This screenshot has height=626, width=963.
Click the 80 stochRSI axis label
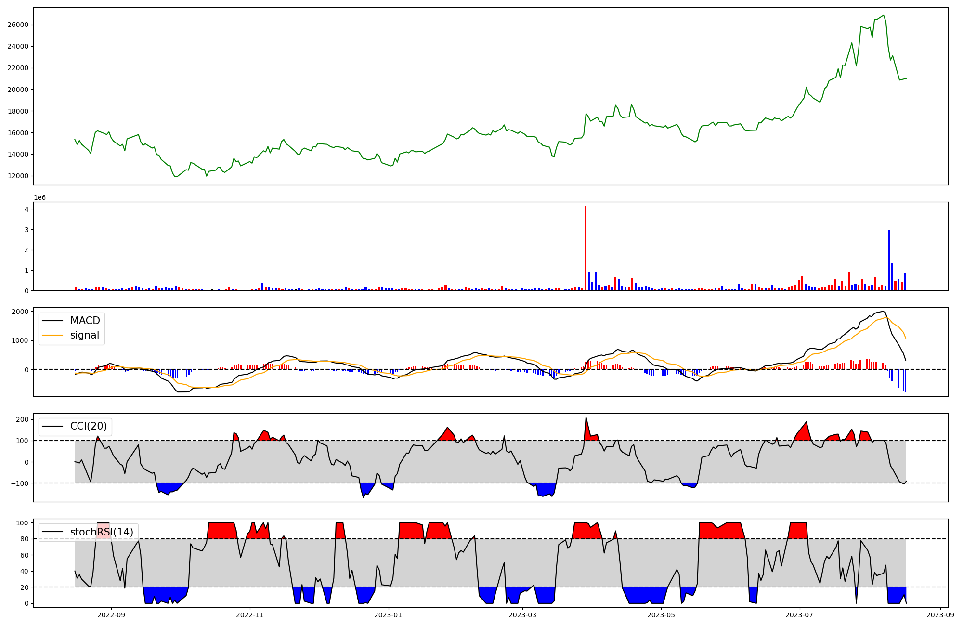click(x=24, y=539)
